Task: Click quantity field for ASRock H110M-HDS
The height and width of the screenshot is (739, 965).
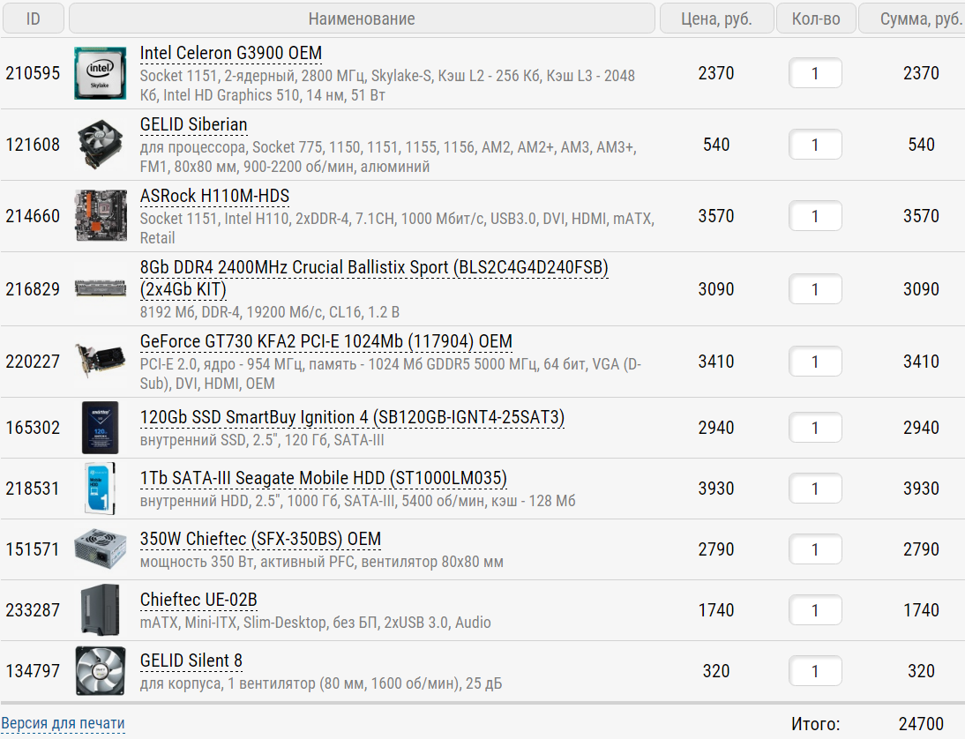Action: coord(815,216)
